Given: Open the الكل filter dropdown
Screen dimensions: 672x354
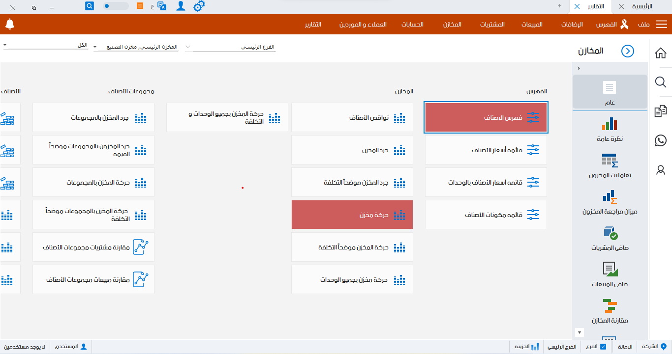Looking at the screenshot, I should [x=5, y=45].
